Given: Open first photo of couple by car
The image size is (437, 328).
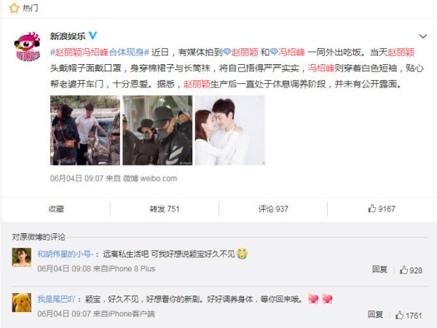Looking at the screenshot, I should click(85, 130).
